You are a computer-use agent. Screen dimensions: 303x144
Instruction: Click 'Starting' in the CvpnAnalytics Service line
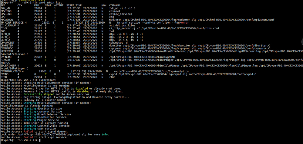pyautogui.click(x=29, y=126)
